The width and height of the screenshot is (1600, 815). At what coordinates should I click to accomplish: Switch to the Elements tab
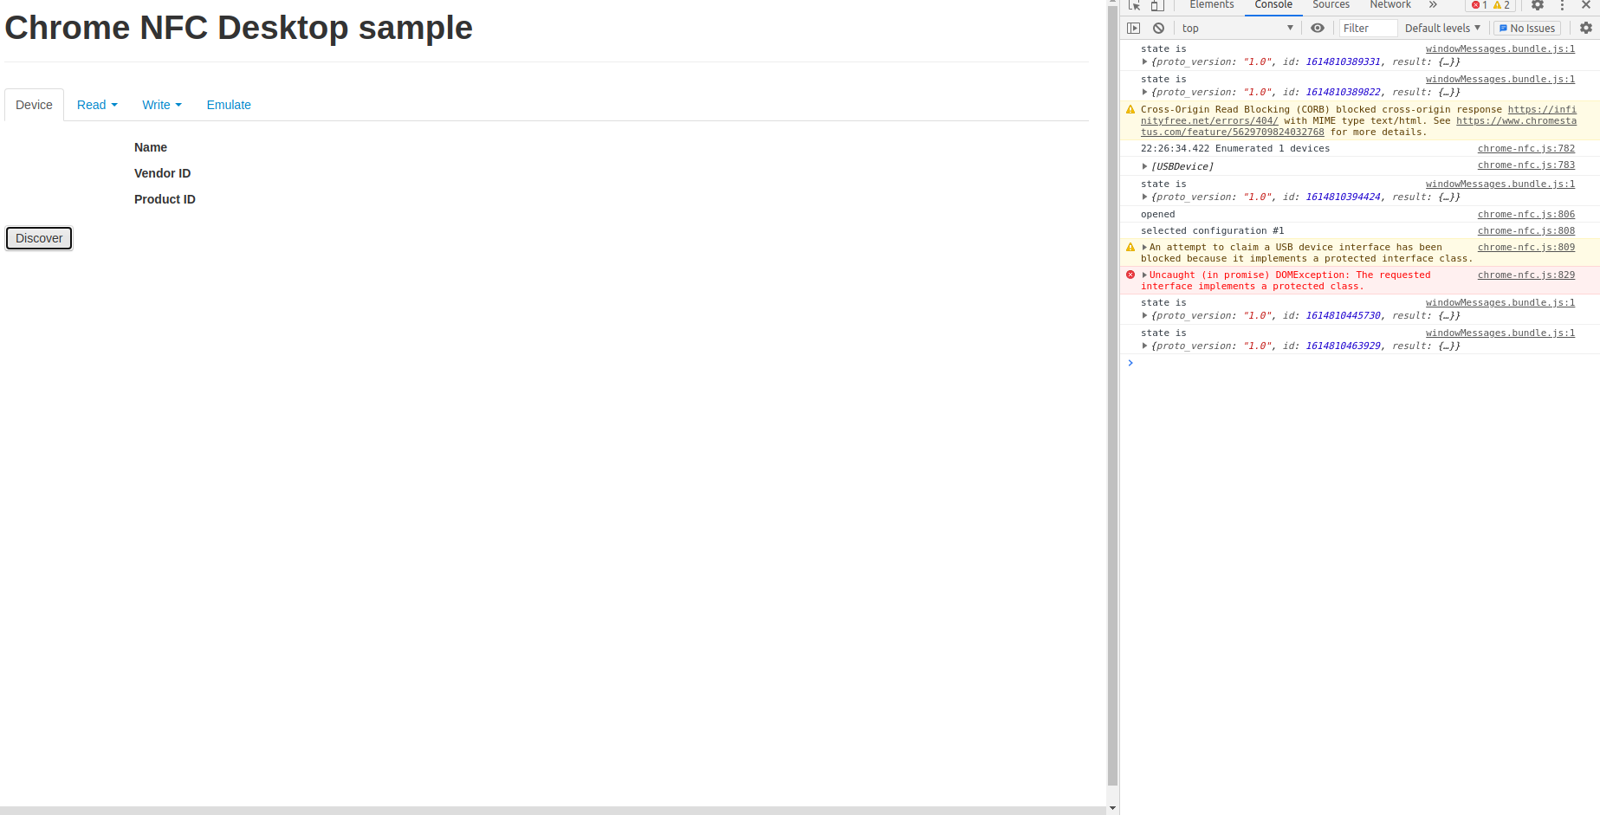1212,5
